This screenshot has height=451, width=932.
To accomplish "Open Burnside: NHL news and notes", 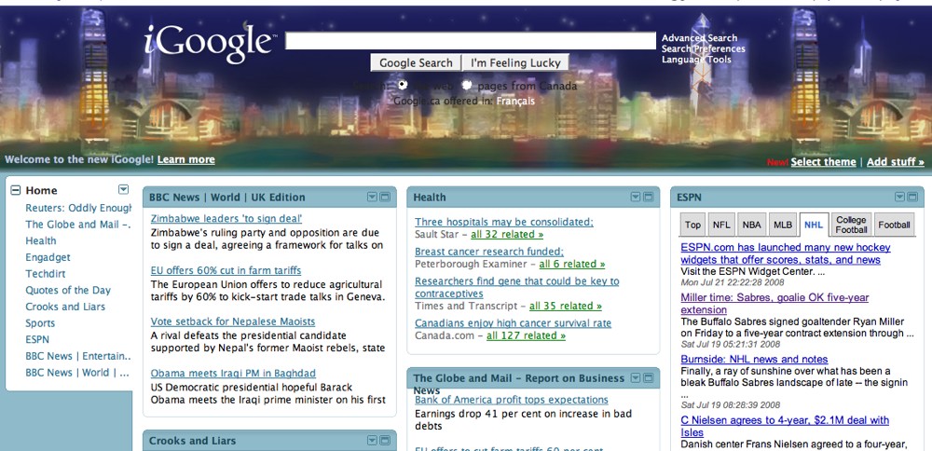I will [754, 360].
